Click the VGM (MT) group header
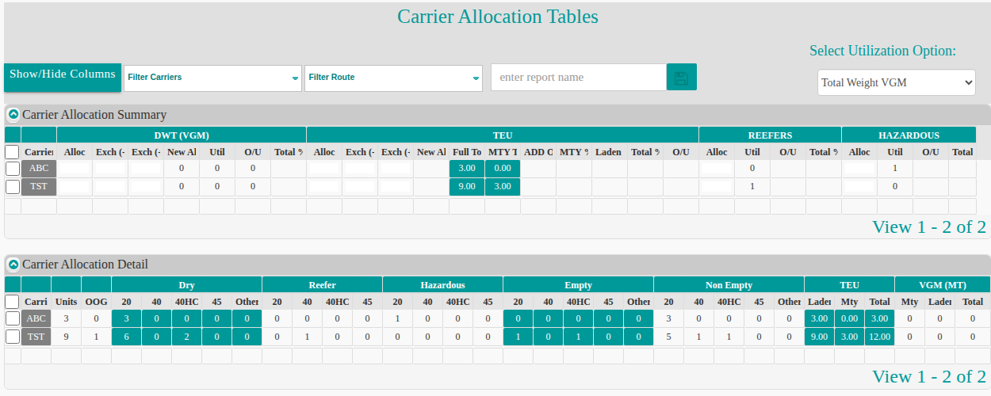Image resolution: width=991 pixels, height=396 pixels. tap(943, 285)
